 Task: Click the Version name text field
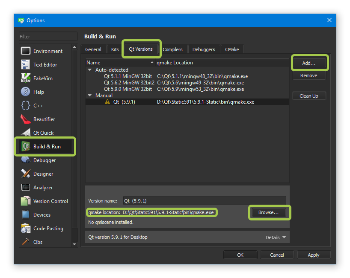tap(205, 201)
